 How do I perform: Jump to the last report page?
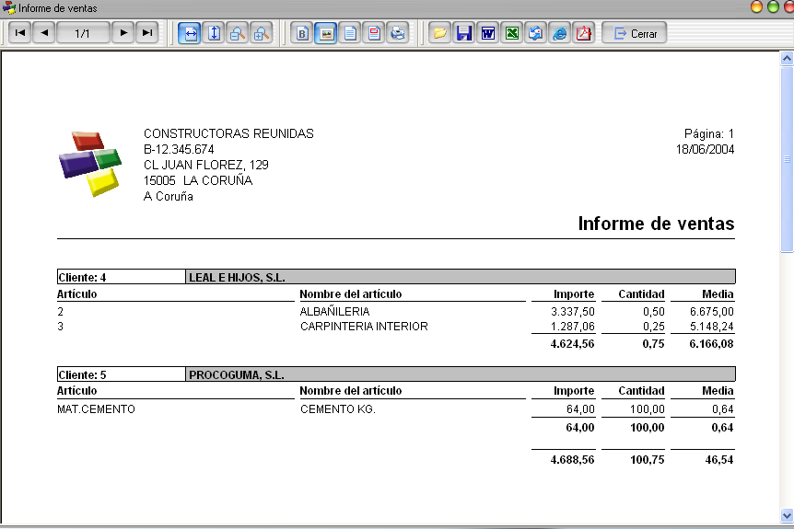click(147, 33)
